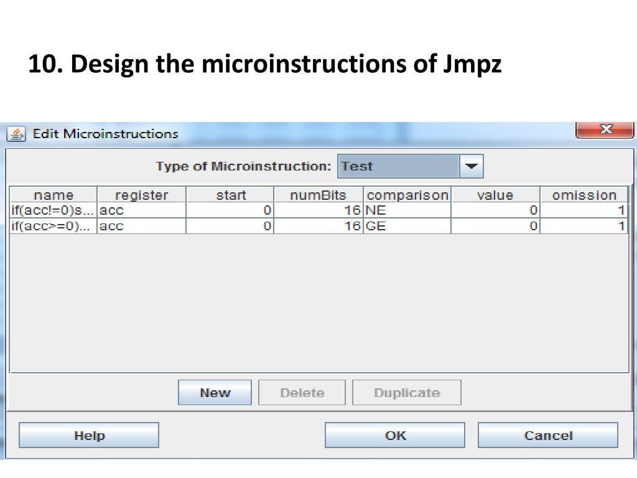The width and height of the screenshot is (637, 478).
Task: Click the NE comparison cell
Action: pos(407,210)
